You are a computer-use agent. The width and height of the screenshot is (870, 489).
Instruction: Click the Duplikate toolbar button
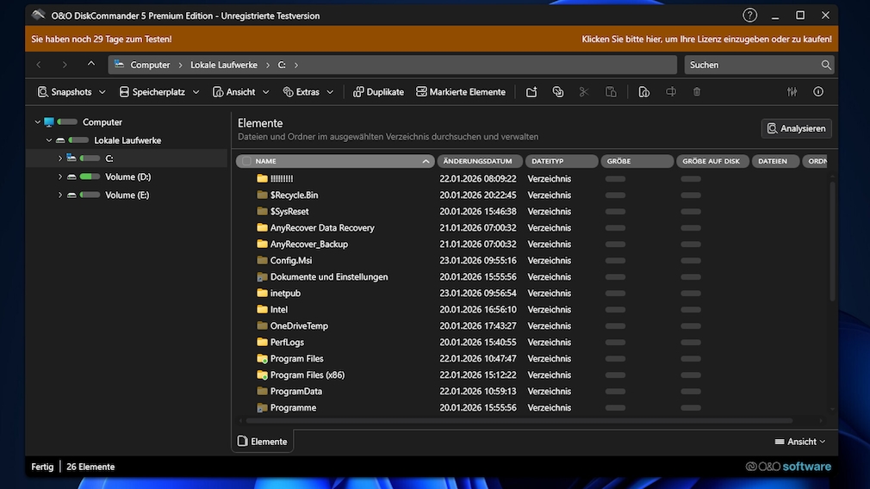pos(377,92)
